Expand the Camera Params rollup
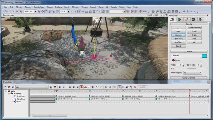The image size is (213, 120). pyautogui.click(x=189, y=78)
